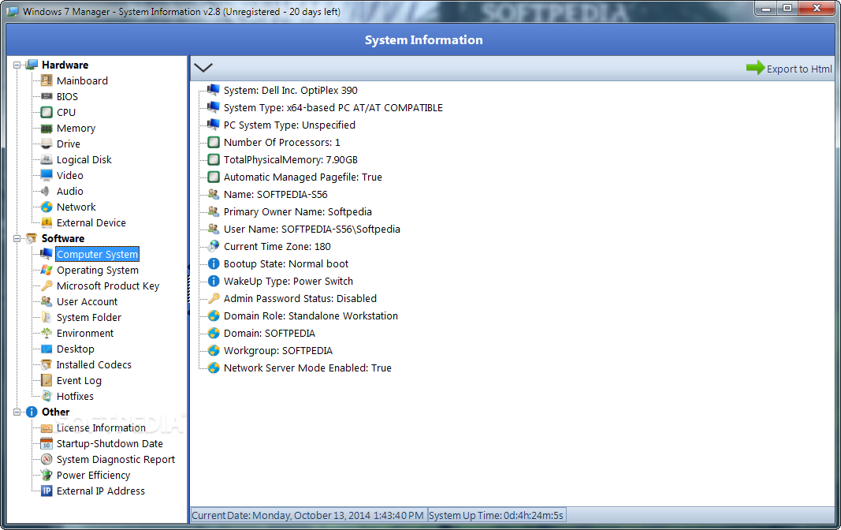This screenshot has height=530, width=841.
Task: Click the System Diagnostic Report icon
Action: [x=47, y=459]
